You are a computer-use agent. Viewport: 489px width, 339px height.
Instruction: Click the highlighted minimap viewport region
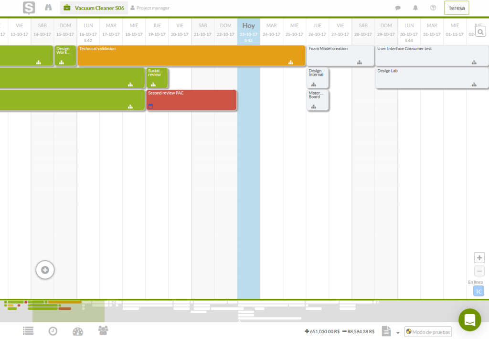[x=68, y=311]
